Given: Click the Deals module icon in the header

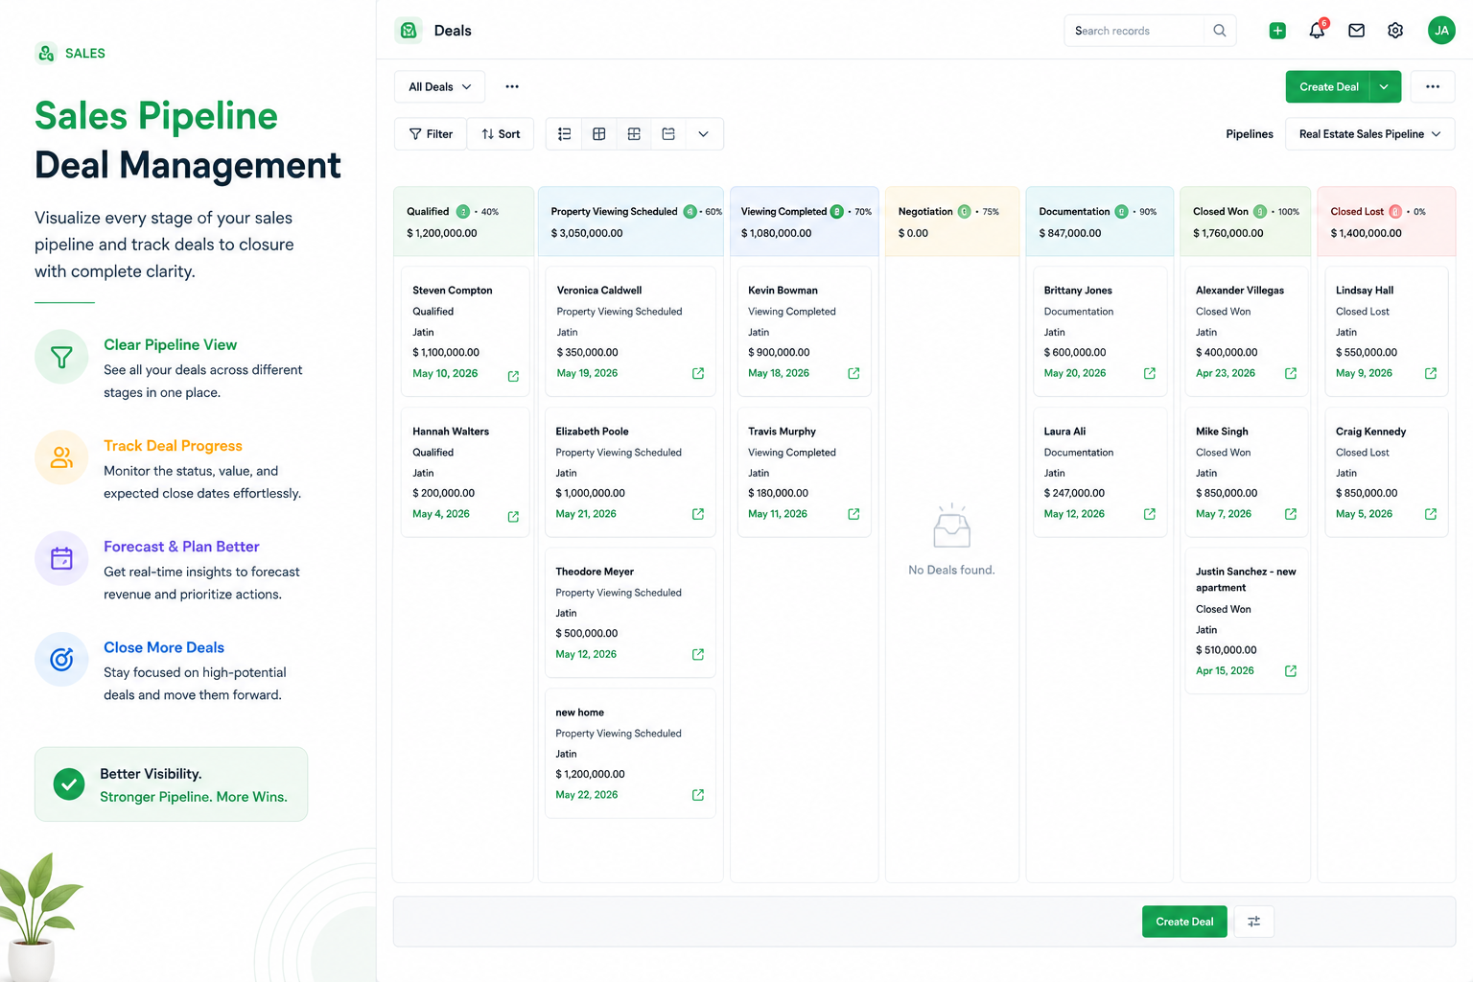Looking at the screenshot, I should 409,31.
